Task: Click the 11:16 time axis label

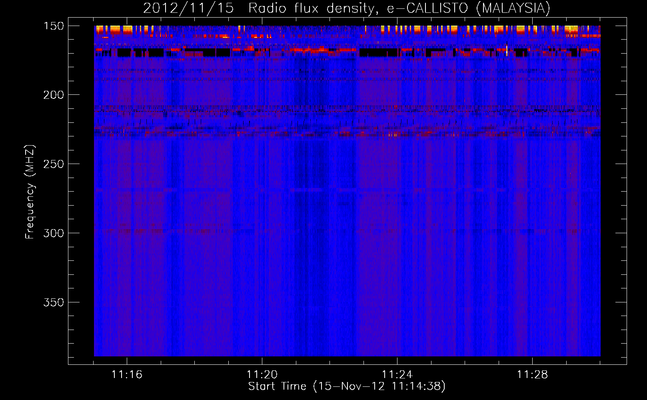Action: point(127,375)
